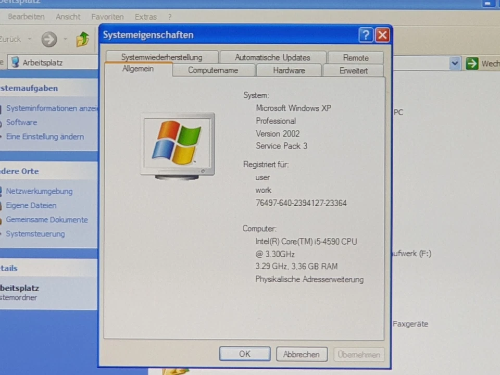This screenshot has height=375, width=500.
Task: Switch to the Systemwiederherstellung tab
Action: click(x=161, y=57)
